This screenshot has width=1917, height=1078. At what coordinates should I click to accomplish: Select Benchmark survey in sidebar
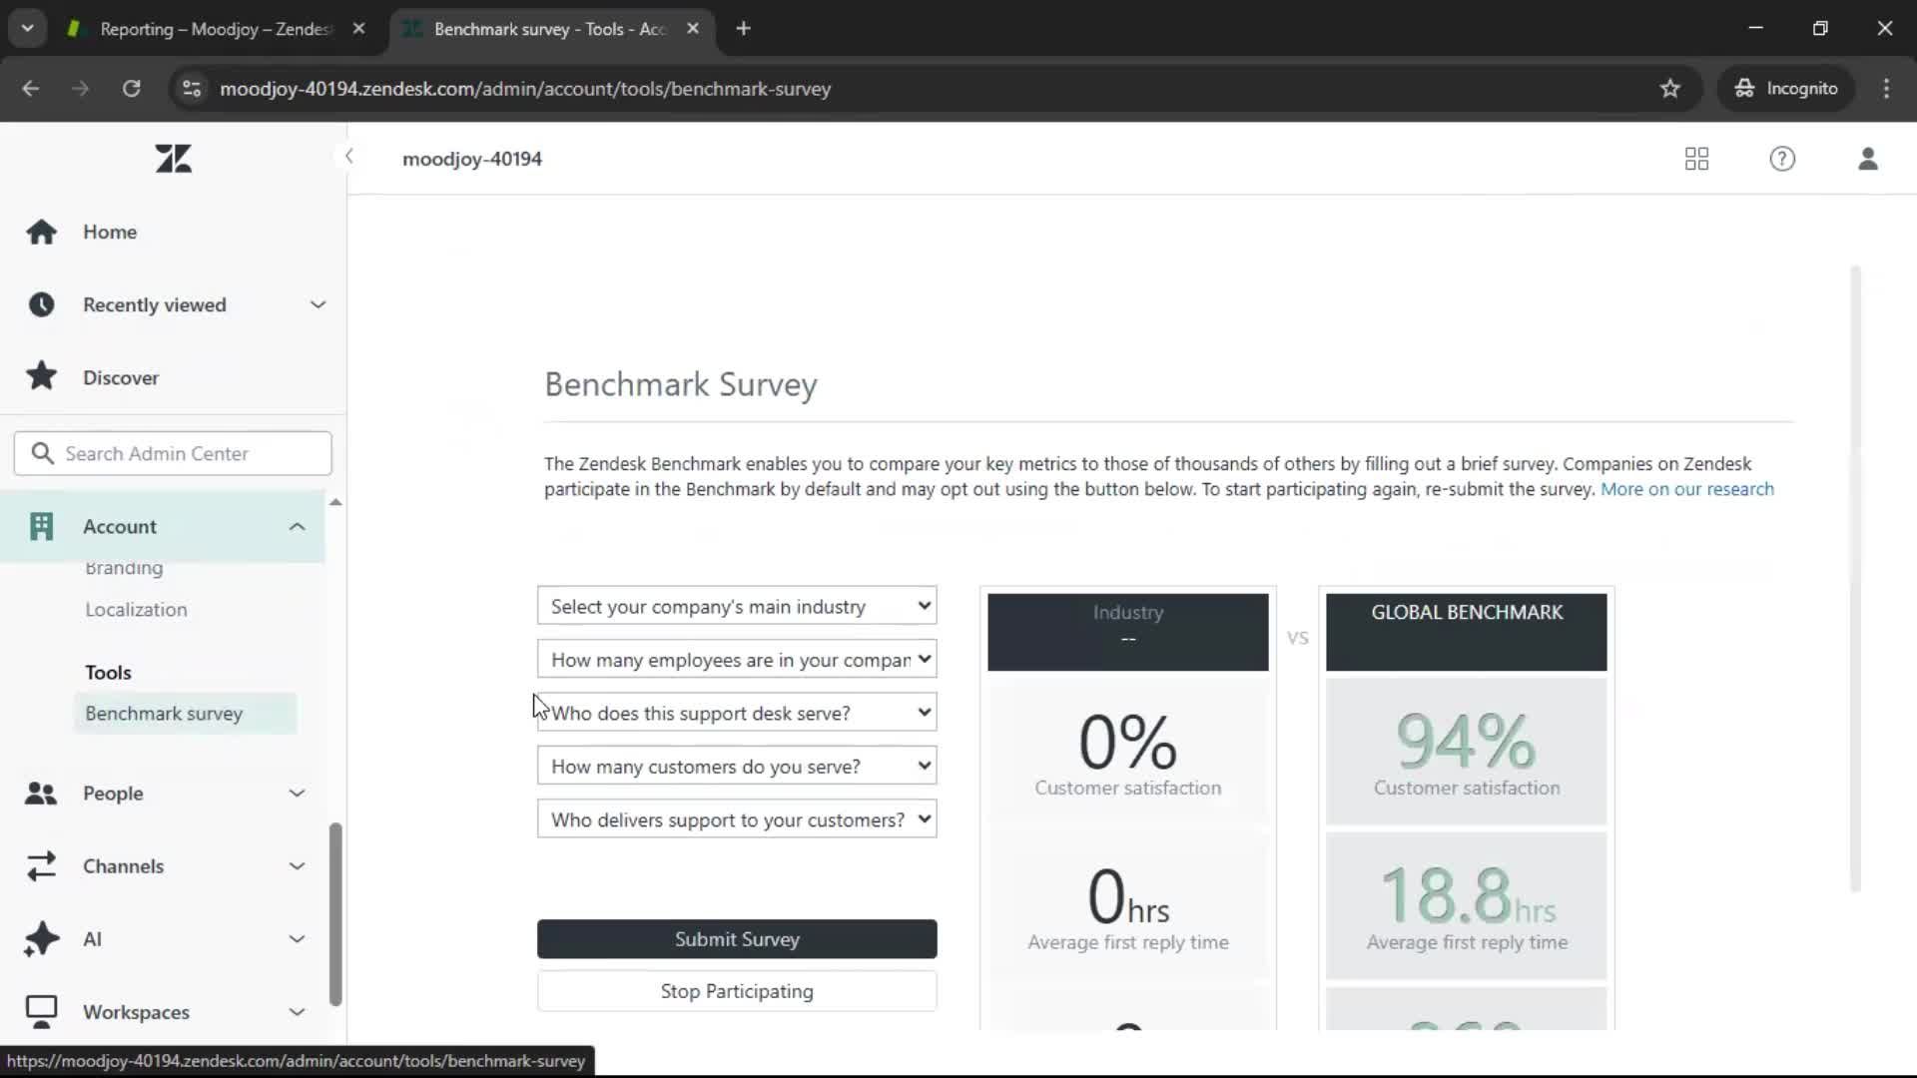point(185,714)
